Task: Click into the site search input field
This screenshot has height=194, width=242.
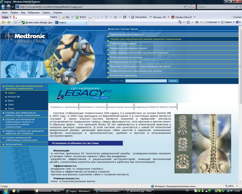Action: [146, 81]
